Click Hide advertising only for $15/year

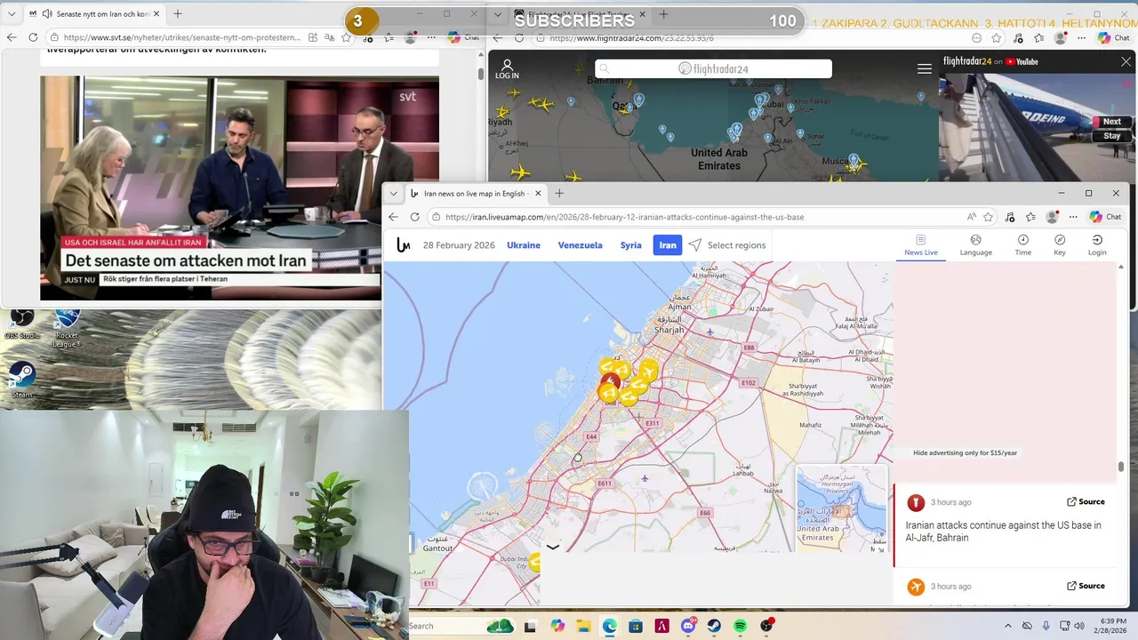pyautogui.click(x=965, y=452)
